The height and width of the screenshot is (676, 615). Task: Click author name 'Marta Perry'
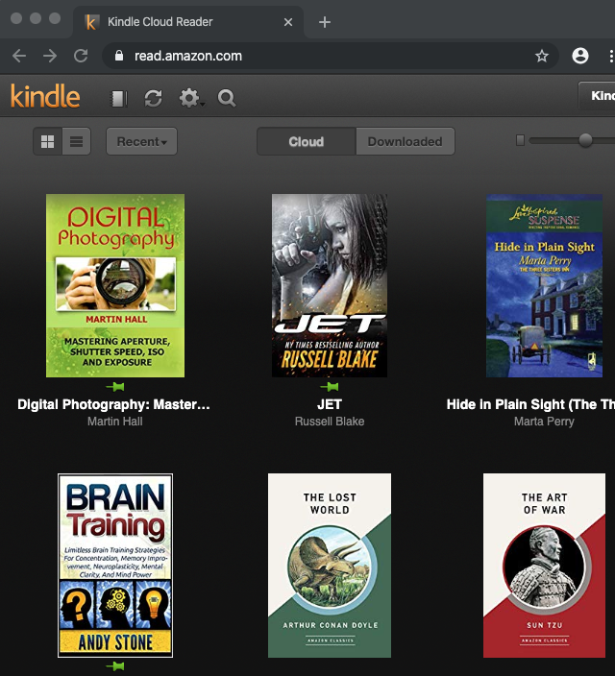pyautogui.click(x=544, y=422)
